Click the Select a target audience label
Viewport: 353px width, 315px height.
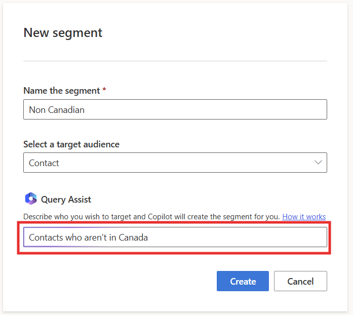coord(71,144)
